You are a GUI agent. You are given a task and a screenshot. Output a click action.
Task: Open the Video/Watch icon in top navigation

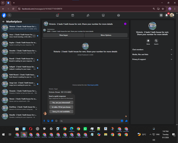(73, 15)
